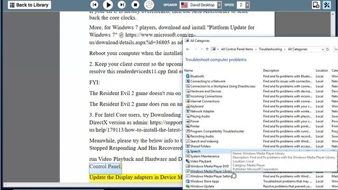Open the Internet Connections troubleshooter
Viewport: 338px width, 190px height.
click(203, 101)
